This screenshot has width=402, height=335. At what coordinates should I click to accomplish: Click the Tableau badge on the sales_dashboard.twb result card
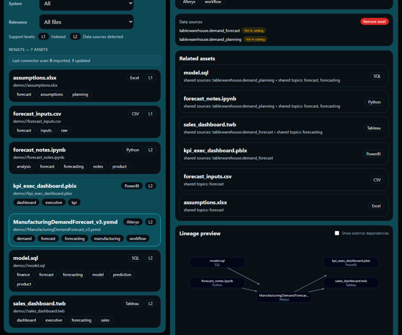132,304
